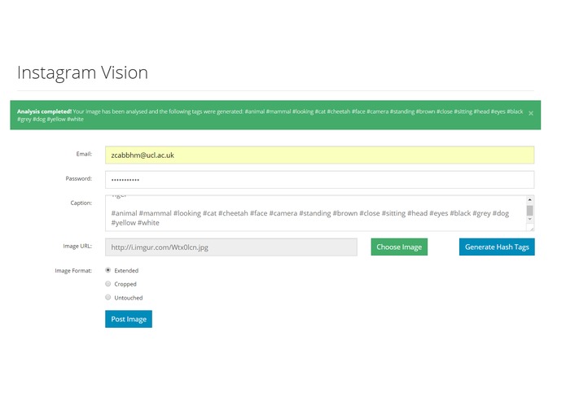Click caption scrollbar down arrow
The image size is (566, 402).
pyautogui.click(x=530, y=219)
